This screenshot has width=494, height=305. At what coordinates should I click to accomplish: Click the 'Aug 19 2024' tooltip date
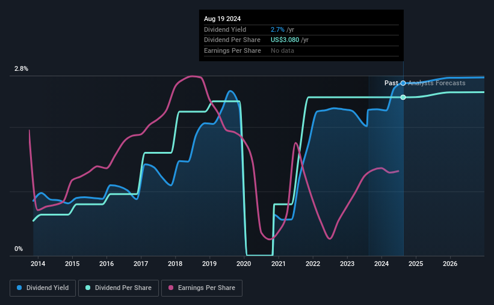point(223,19)
